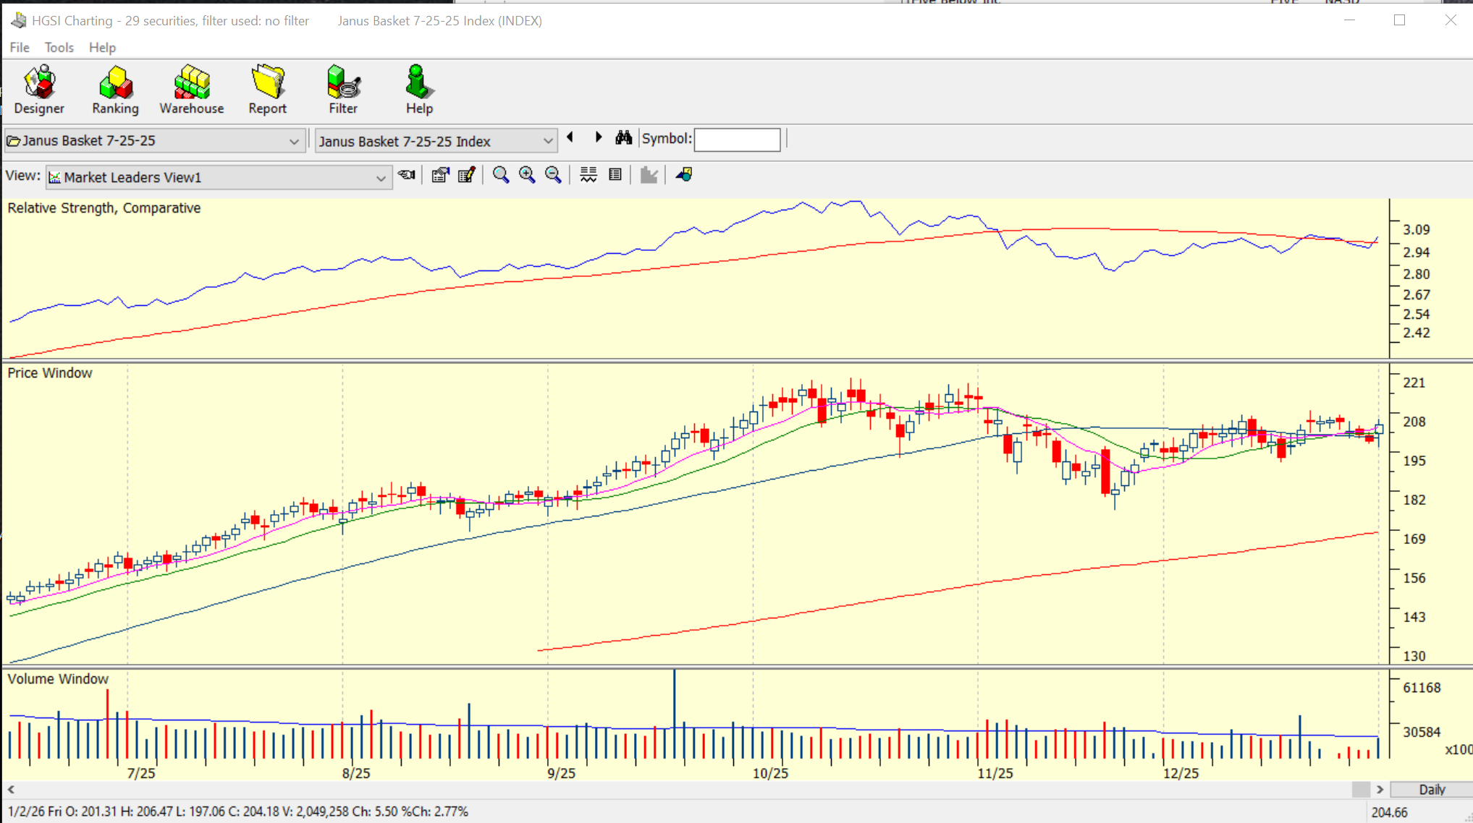Open the Market Leaders View1 dropdown
Viewport: 1473px width, 823px height.
pos(381,178)
